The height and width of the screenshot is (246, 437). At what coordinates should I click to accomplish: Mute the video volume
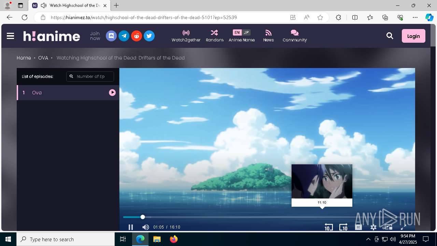click(x=146, y=227)
